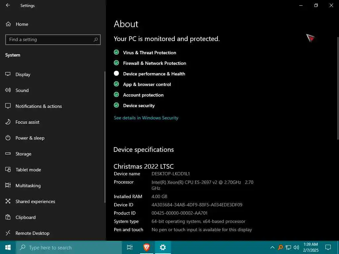Click the Tablet mode icon
339x254 pixels.
[8, 170]
